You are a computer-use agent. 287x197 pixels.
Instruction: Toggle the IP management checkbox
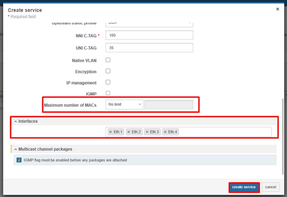(108, 82)
